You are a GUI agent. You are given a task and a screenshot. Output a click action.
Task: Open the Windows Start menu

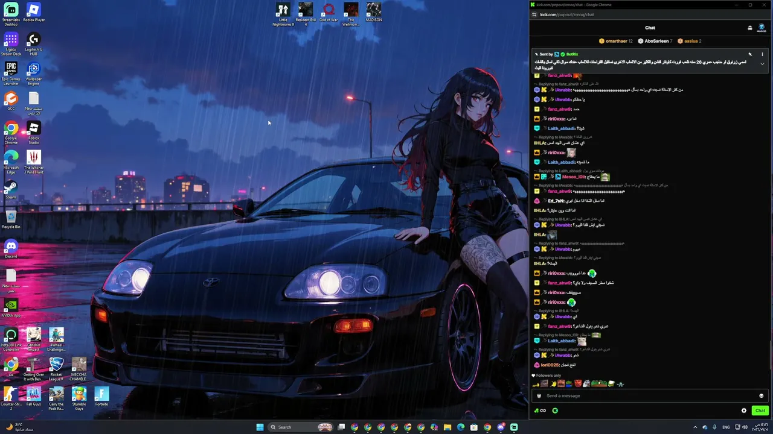(x=260, y=427)
